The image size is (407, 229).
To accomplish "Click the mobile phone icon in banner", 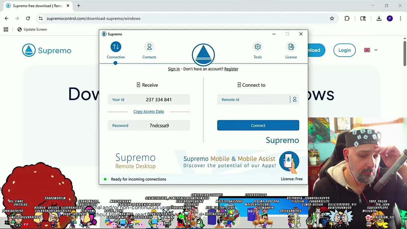I will point(289,161).
